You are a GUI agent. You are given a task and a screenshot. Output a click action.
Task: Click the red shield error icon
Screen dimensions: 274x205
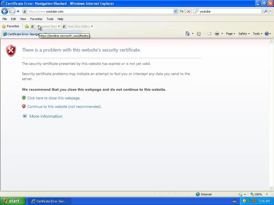click(x=11, y=50)
